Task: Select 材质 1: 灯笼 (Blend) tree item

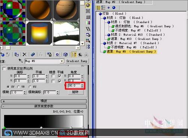Action: (123, 18)
